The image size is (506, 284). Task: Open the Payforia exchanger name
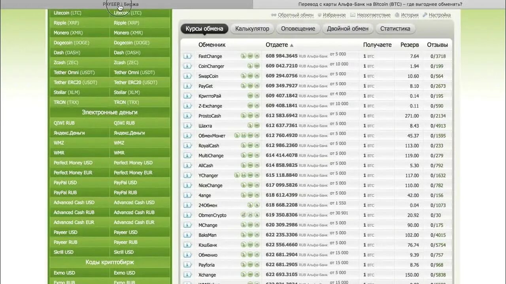point(207,265)
